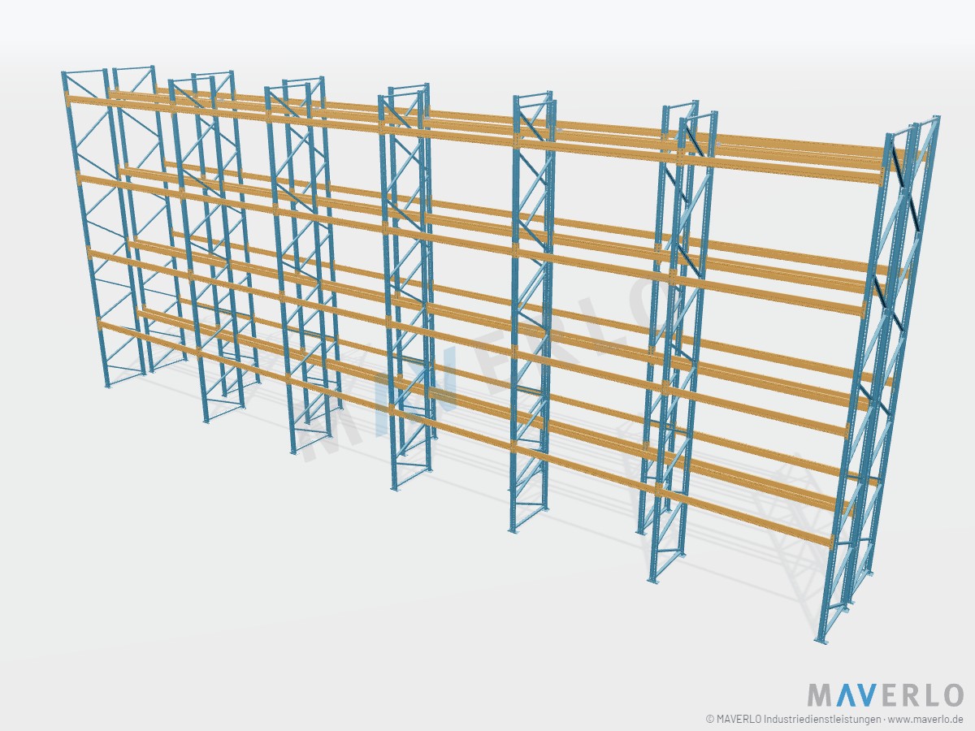Click the MAVERLO Industriedienstleistungen copyright text
Viewport: 975px width, 731px height.
click(x=797, y=719)
